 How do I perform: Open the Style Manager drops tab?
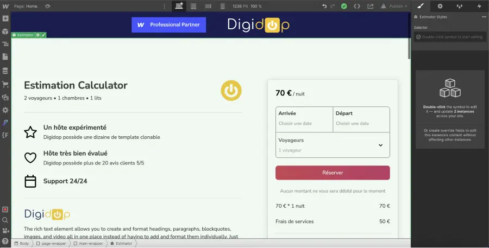pyautogui.click(x=459, y=6)
